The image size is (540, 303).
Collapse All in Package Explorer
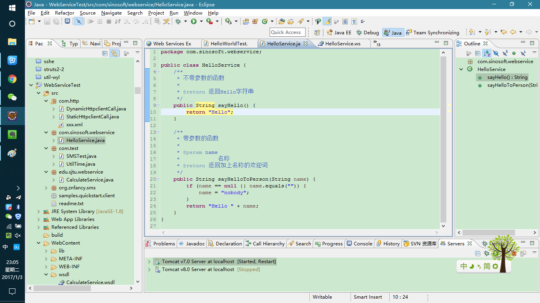(105, 53)
